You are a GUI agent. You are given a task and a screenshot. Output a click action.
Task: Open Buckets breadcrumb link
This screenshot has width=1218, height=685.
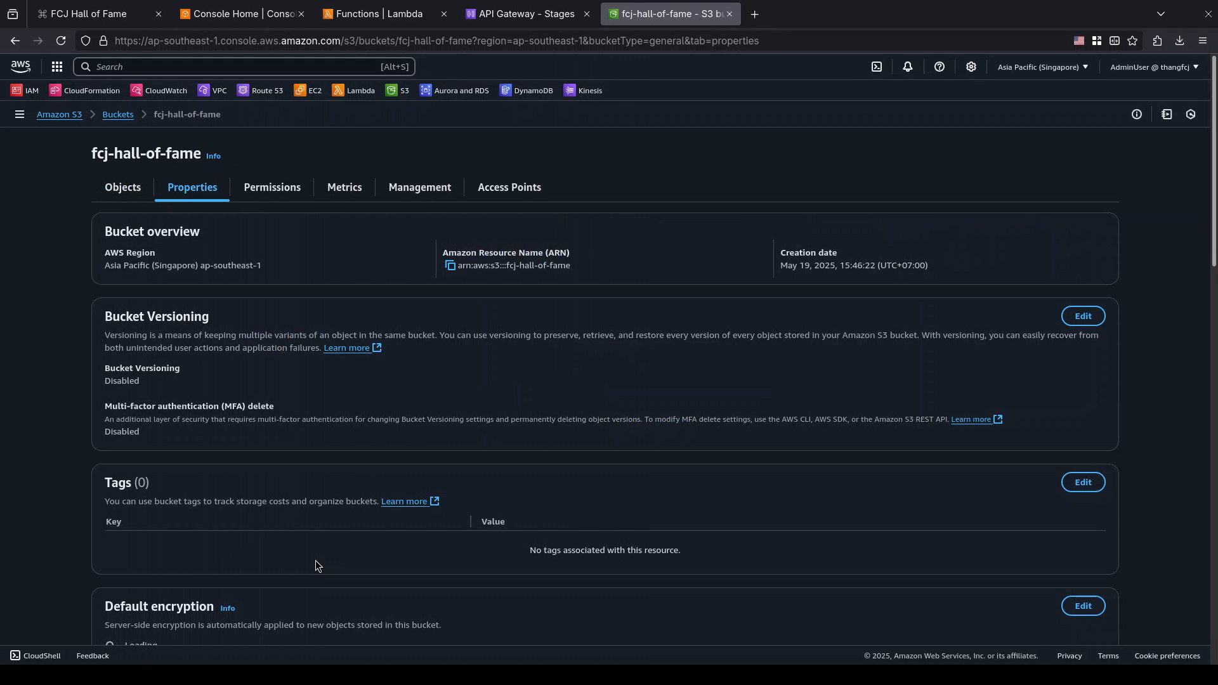click(118, 115)
